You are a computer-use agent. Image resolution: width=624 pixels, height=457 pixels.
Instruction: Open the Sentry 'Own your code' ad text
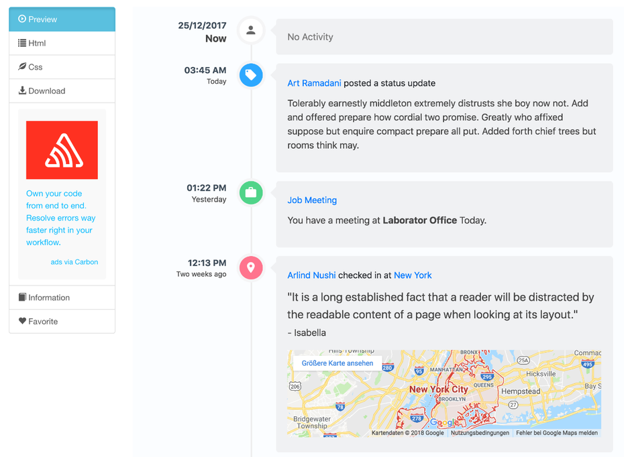[x=61, y=218]
